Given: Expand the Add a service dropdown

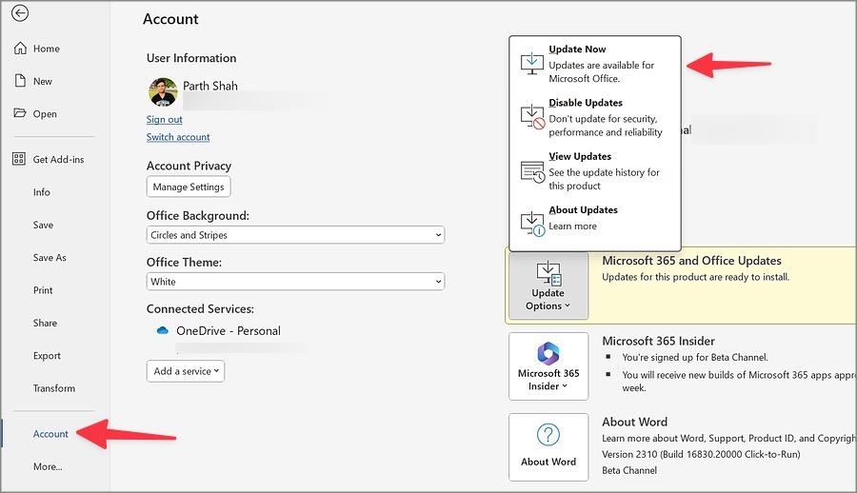Looking at the screenshot, I should 186,371.
